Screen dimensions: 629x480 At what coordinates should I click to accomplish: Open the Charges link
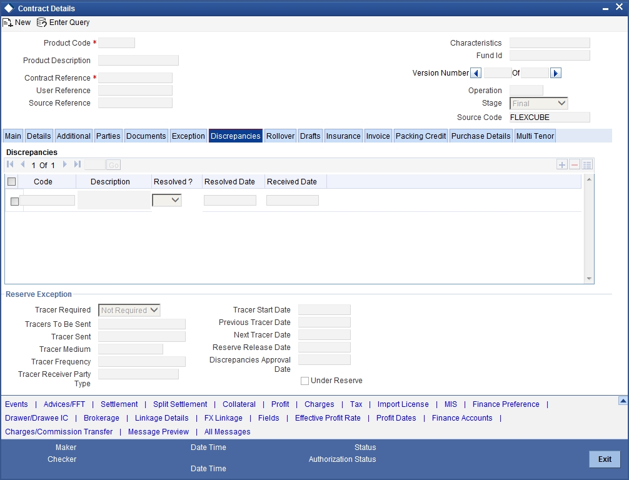[x=320, y=404]
